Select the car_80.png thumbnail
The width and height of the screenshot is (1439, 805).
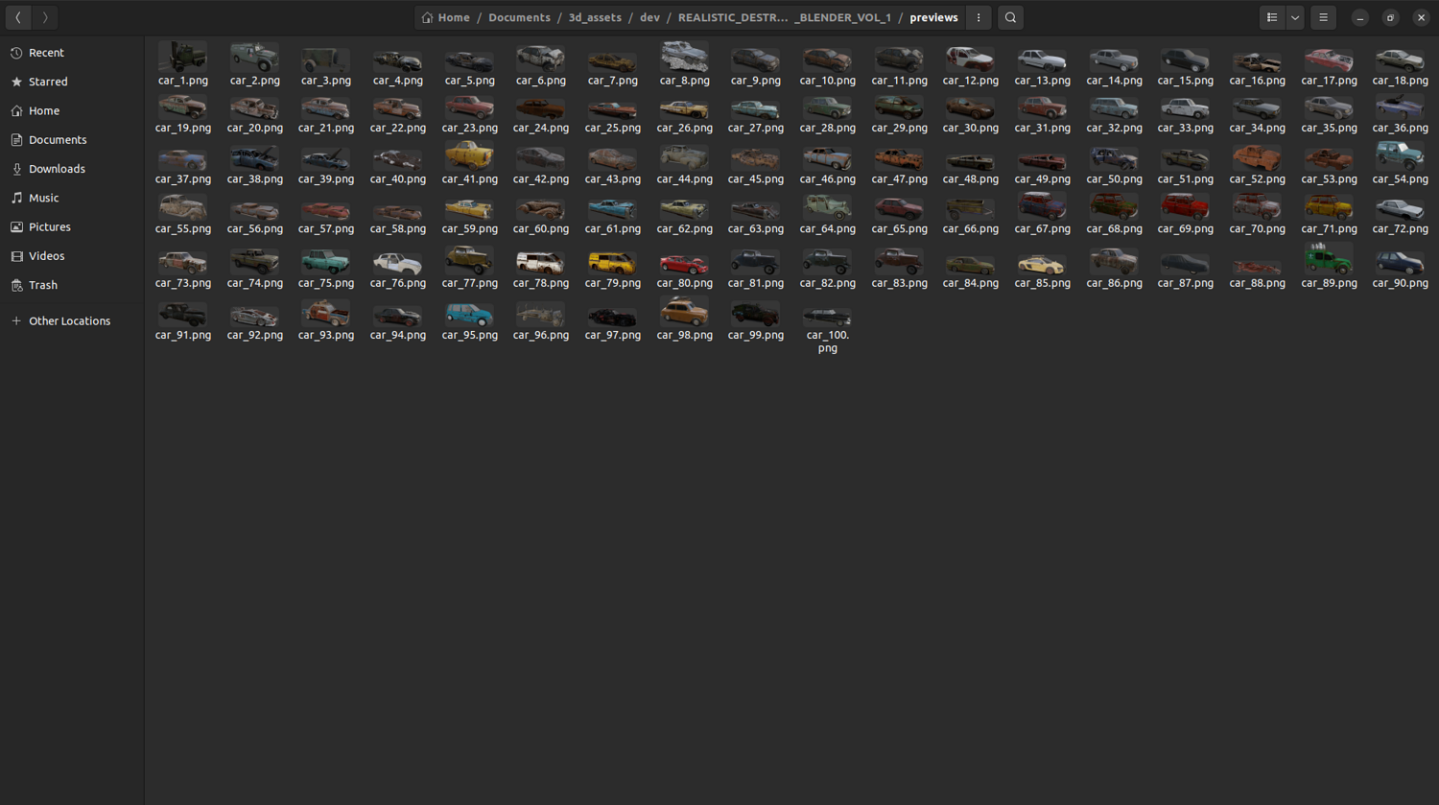[x=684, y=263]
